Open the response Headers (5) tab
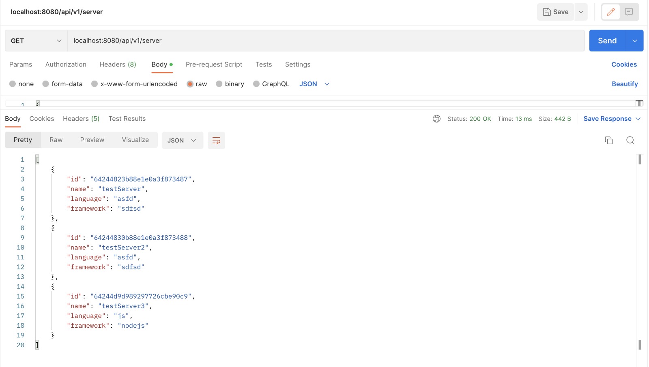This screenshot has width=649, height=367. [81, 119]
